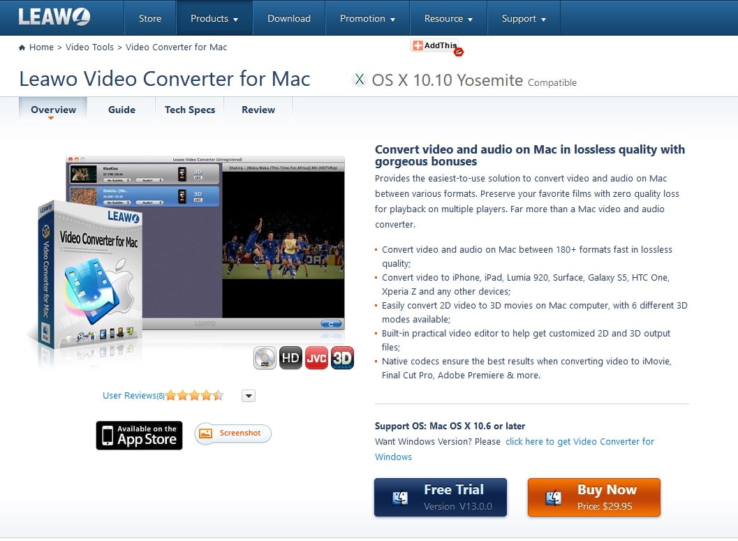Download Free Trial Version V13.0.0
The height and width of the screenshot is (541, 738).
[441, 497]
